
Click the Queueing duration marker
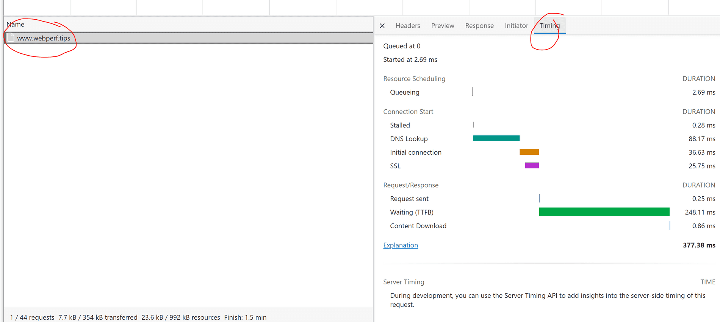(472, 92)
